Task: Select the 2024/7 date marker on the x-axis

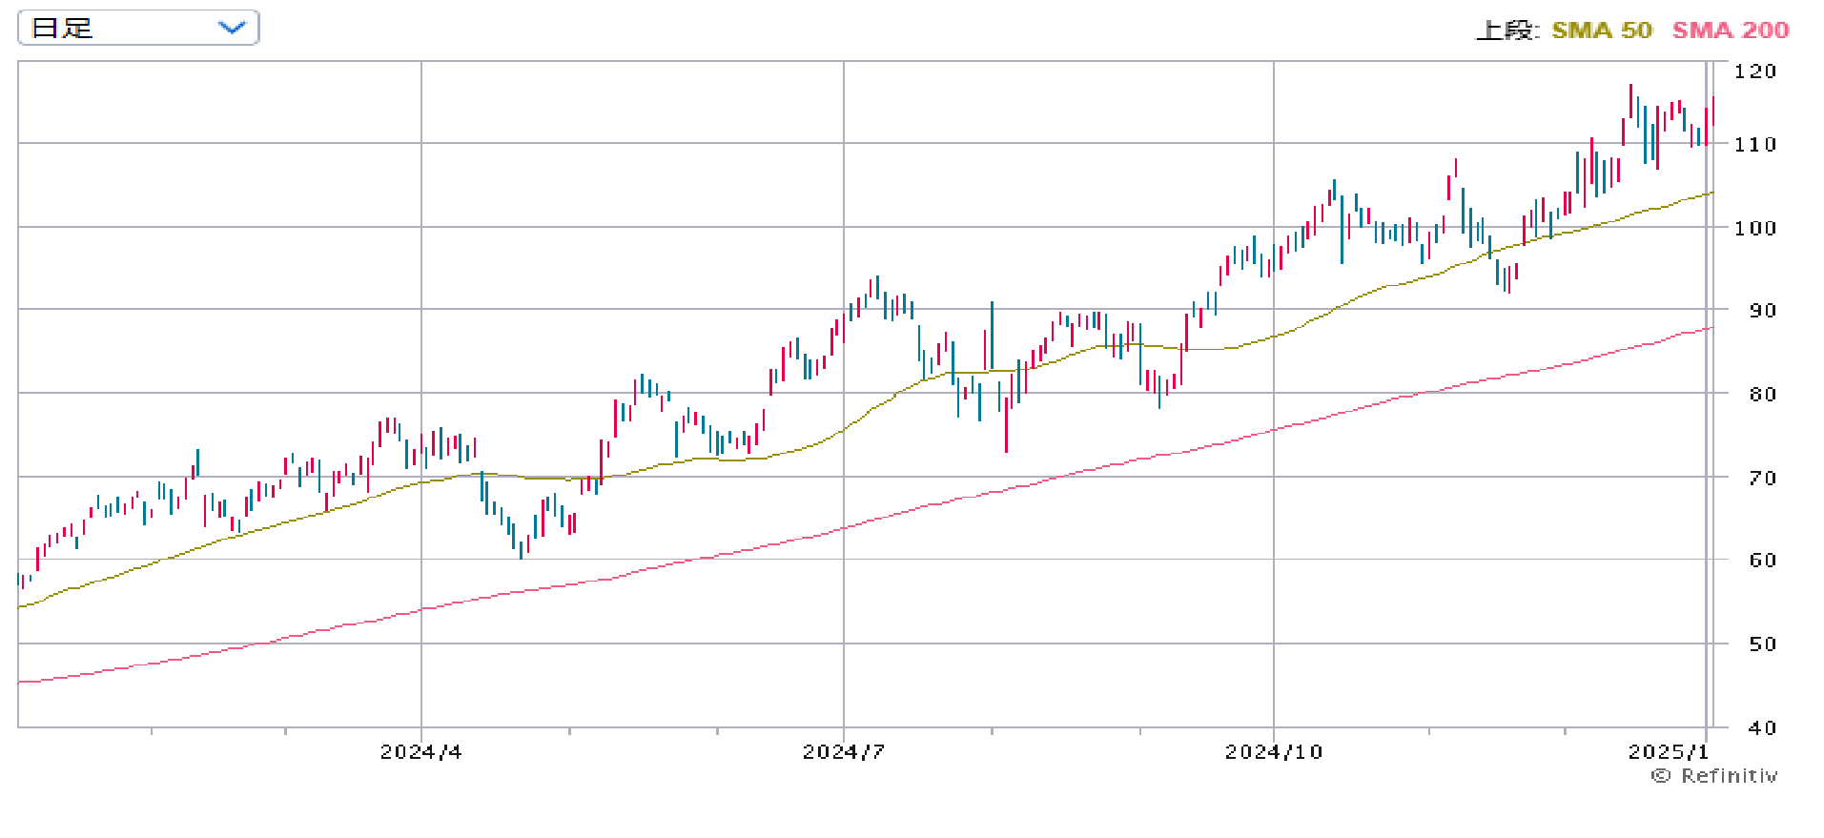Action: (x=843, y=752)
